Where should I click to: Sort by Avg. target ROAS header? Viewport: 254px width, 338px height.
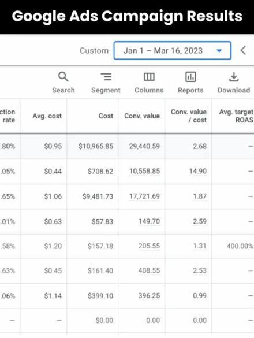coord(236,116)
